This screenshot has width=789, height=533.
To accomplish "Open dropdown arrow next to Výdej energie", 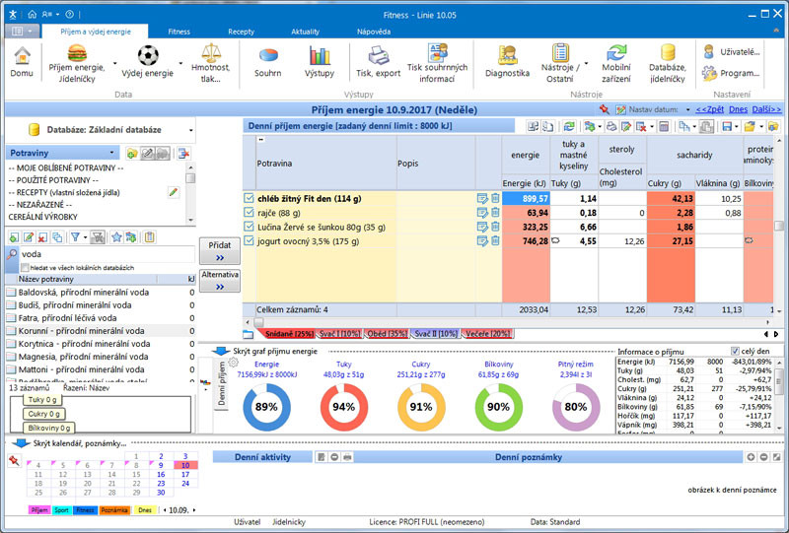I will point(180,63).
